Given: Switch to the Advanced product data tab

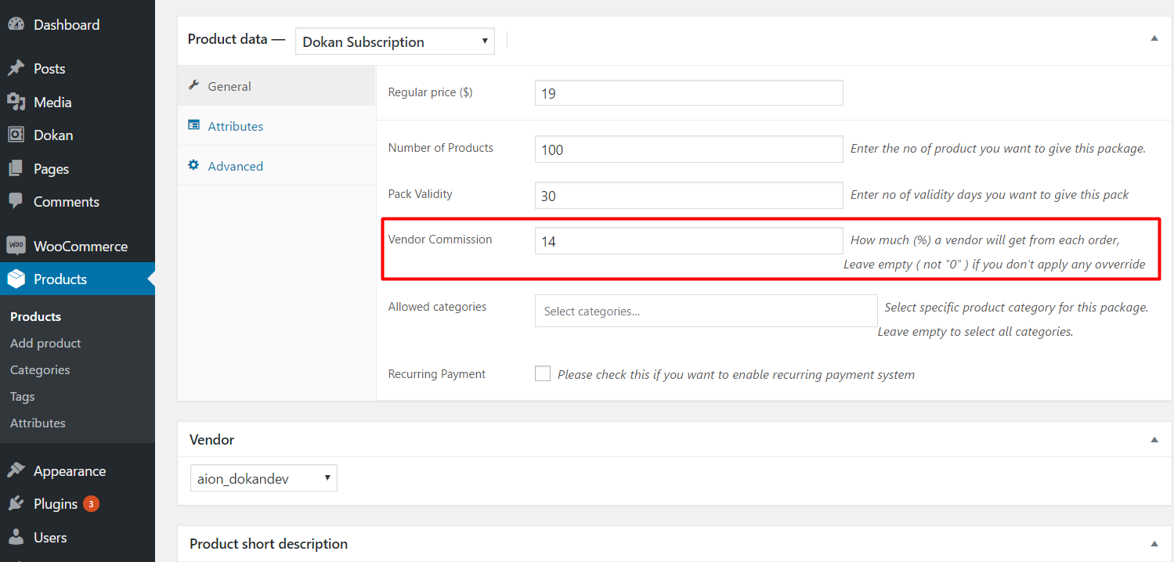Looking at the screenshot, I should pos(276,166).
